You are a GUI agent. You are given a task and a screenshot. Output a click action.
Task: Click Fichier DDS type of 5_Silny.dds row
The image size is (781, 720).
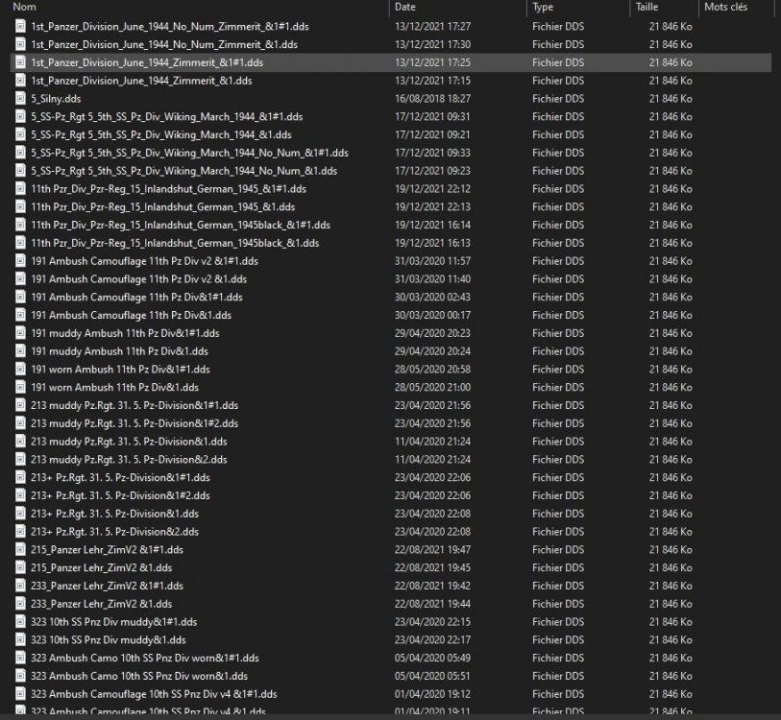(x=558, y=99)
